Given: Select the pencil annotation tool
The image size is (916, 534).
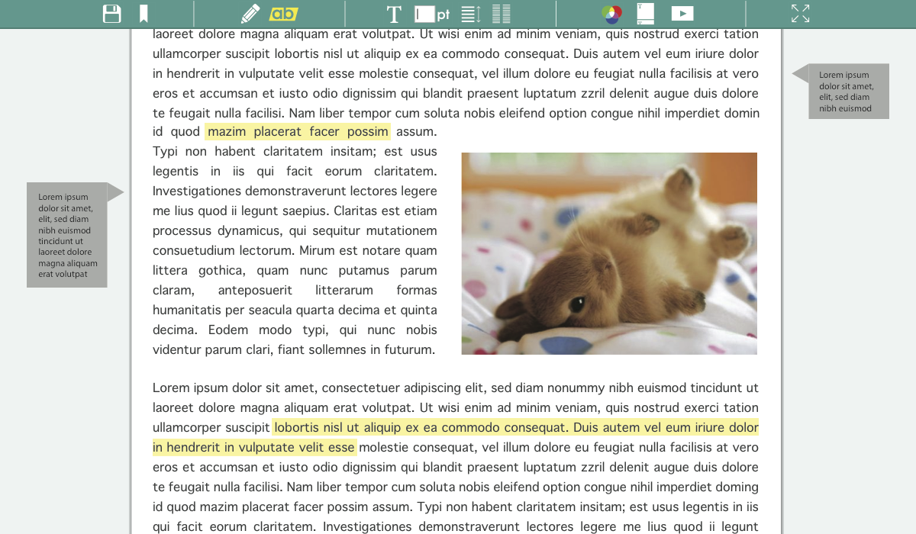Looking at the screenshot, I should pos(250,14).
